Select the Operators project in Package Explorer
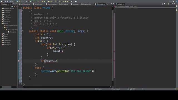This screenshot has width=178, height=100. pos(7,21)
